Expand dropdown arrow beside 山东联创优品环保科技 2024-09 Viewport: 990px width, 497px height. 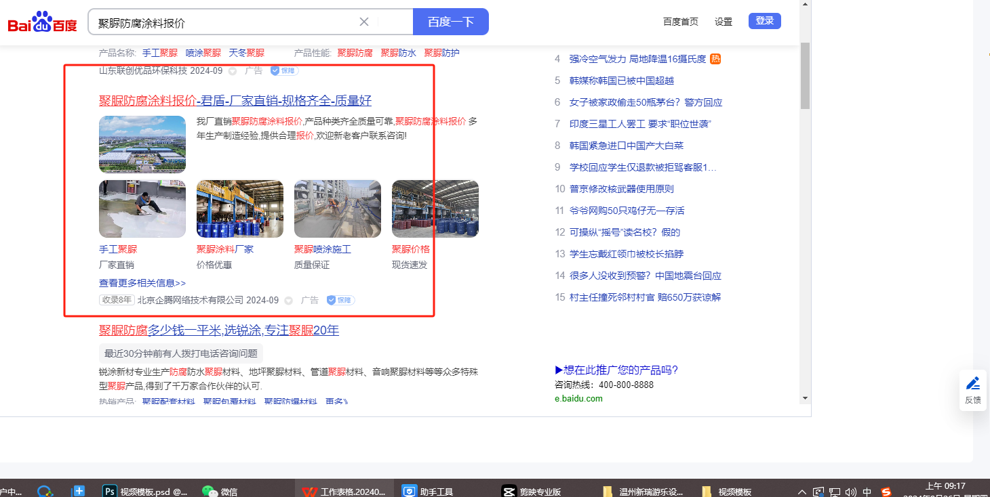[x=233, y=71]
